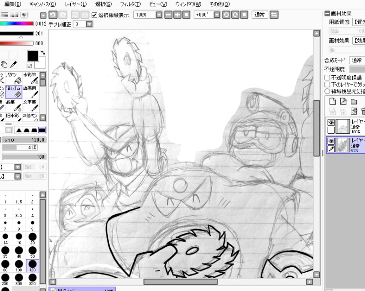Pick the flat rectangular brush edge shape

[x=42, y=130]
